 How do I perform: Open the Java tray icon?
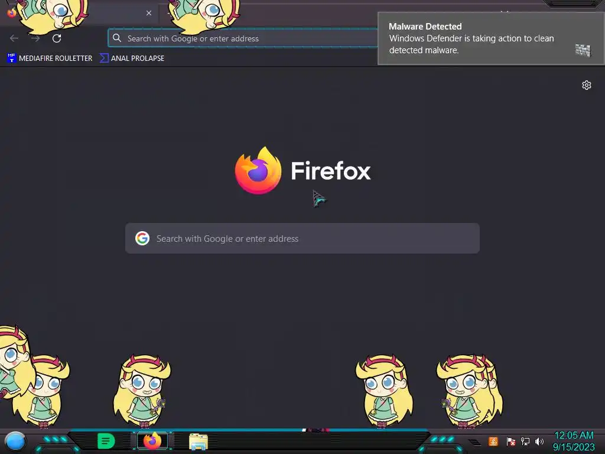click(x=493, y=441)
